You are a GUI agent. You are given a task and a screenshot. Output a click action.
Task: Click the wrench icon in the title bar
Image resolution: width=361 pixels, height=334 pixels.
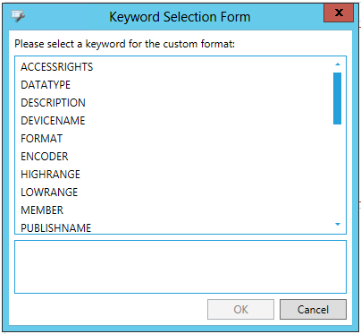click(18, 15)
